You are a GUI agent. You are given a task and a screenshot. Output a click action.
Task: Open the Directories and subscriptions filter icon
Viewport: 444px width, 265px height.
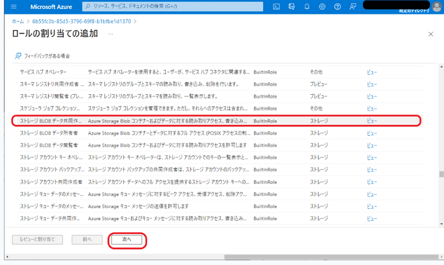pyautogui.click(x=291, y=7)
